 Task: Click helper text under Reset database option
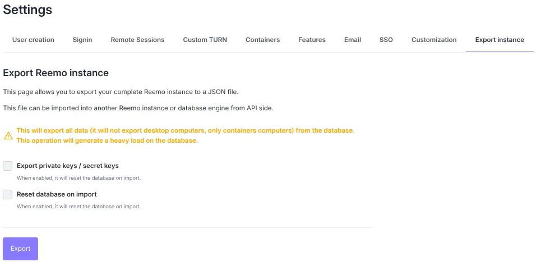coord(78,207)
